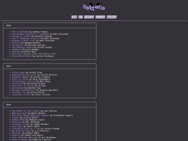Go to the home page

74,17
